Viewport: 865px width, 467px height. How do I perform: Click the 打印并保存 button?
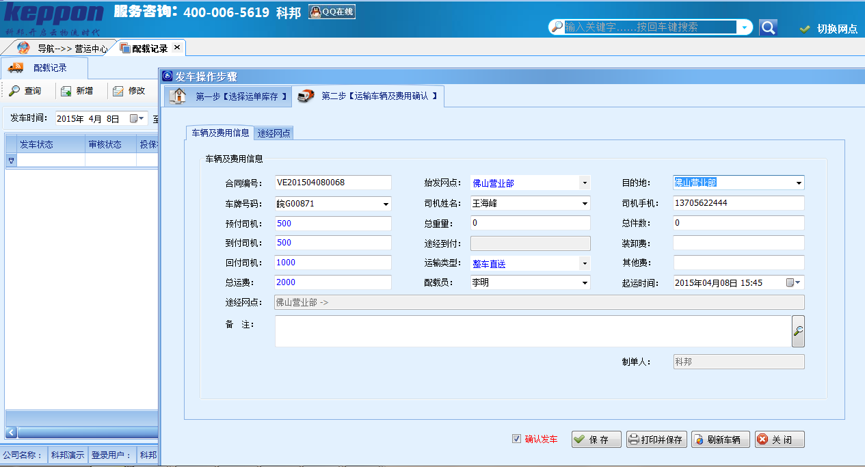point(655,440)
